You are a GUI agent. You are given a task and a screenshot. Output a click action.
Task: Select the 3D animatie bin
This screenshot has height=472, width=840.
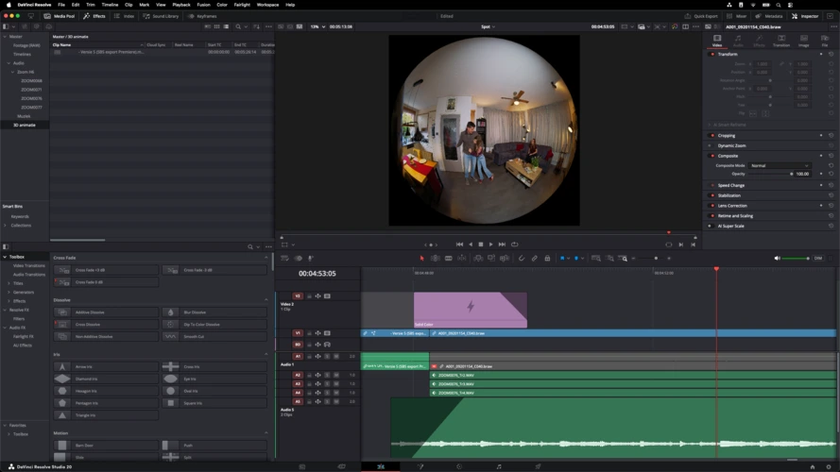point(25,125)
